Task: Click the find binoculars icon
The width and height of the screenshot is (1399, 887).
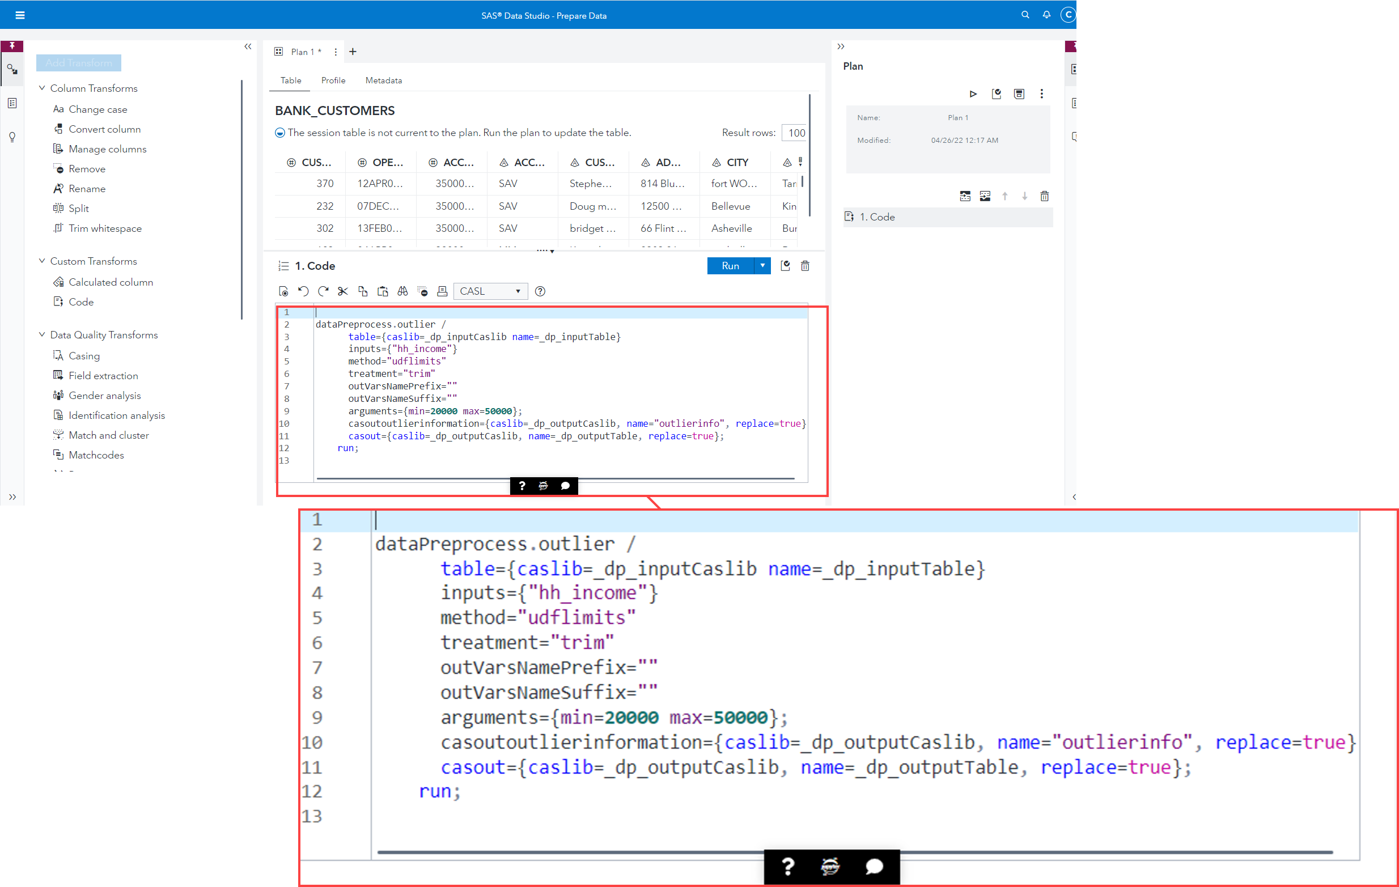Action: pyautogui.click(x=402, y=291)
